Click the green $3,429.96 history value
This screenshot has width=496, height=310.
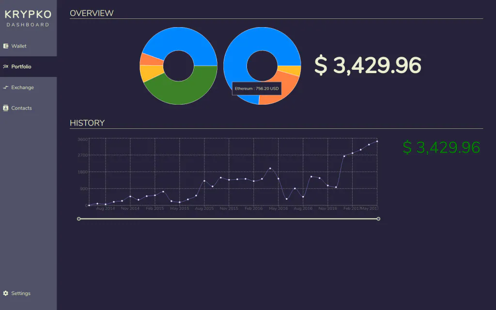click(441, 148)
